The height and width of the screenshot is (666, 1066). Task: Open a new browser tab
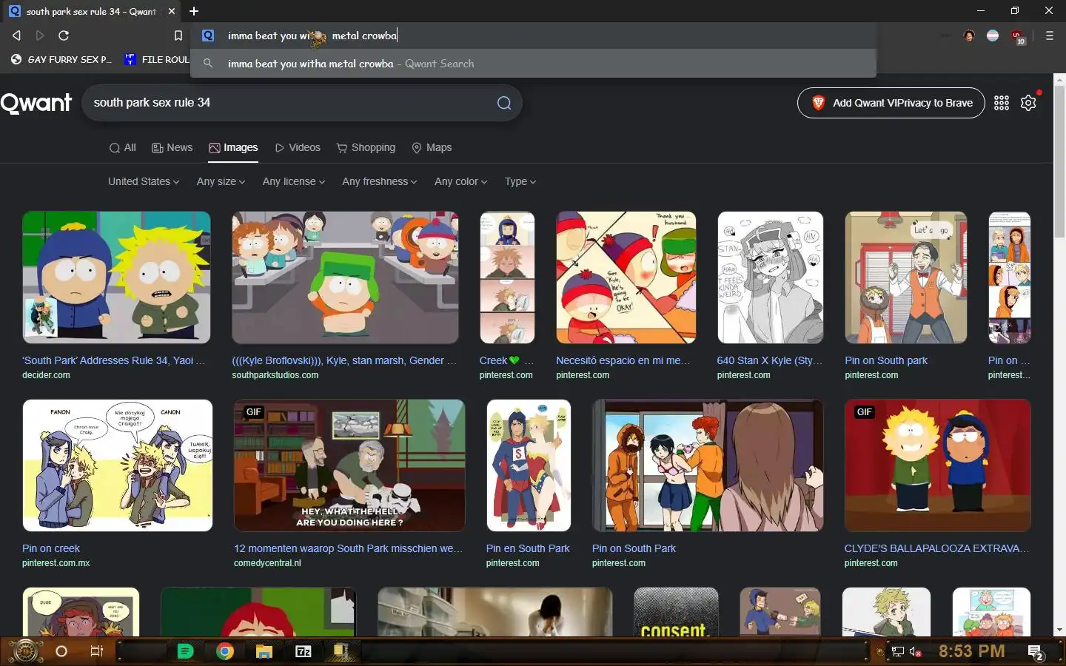point(194,11)
